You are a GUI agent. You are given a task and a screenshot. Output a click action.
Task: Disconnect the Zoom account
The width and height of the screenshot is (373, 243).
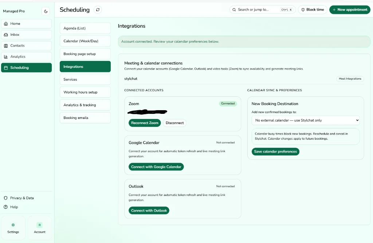174,123
